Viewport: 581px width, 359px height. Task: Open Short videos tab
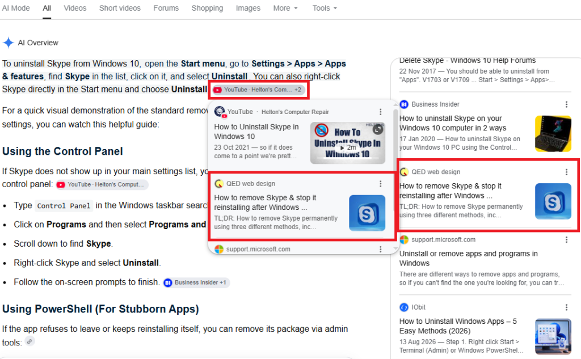(120, 8)
